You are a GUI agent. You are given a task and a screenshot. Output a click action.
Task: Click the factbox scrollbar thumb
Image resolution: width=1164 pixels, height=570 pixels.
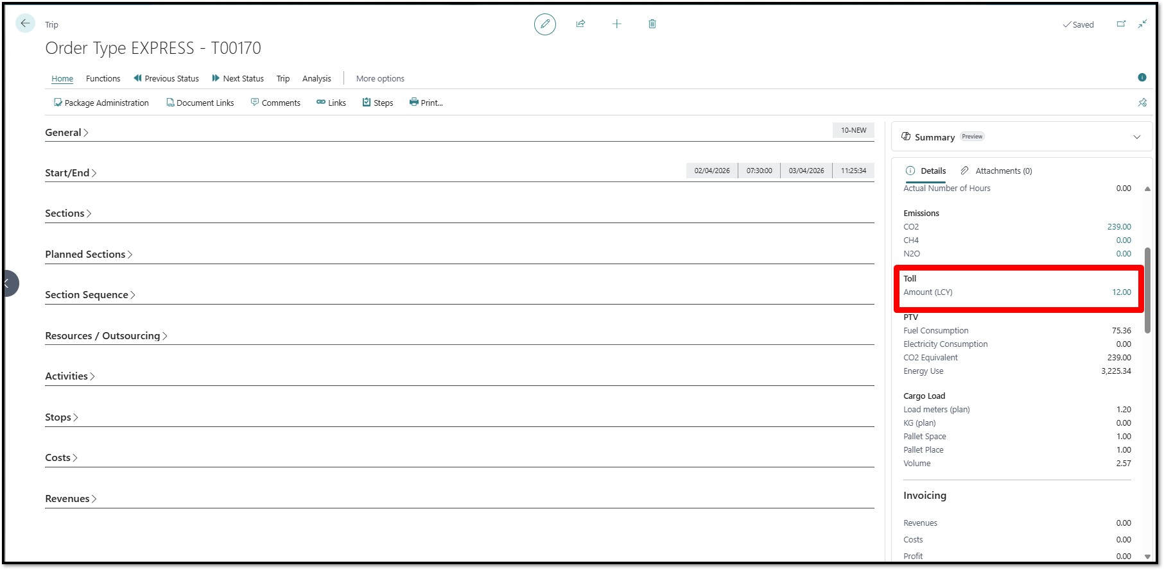point(1147,290)
